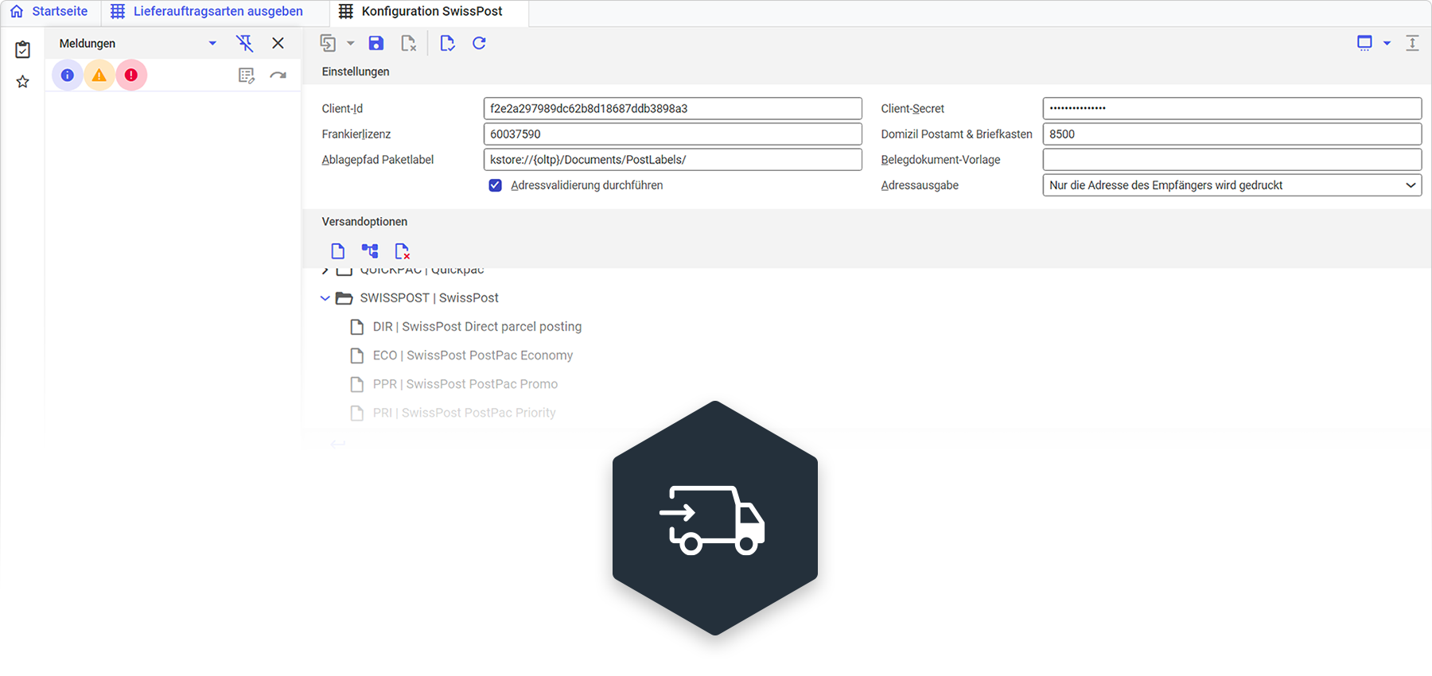Open the clipboard tasks sidebar icon
This screenshot has height=676, width=1432.
23,50
